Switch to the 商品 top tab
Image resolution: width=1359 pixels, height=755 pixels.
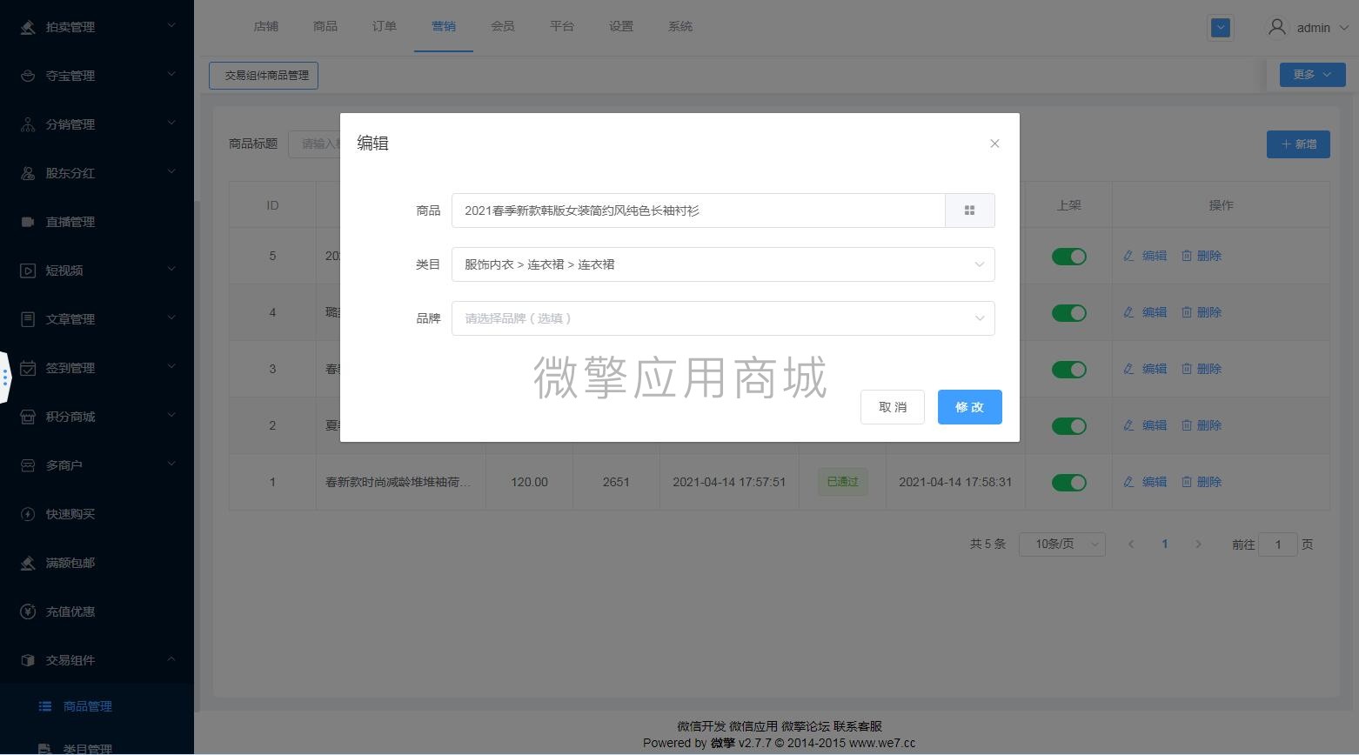(x=325, y=26)
